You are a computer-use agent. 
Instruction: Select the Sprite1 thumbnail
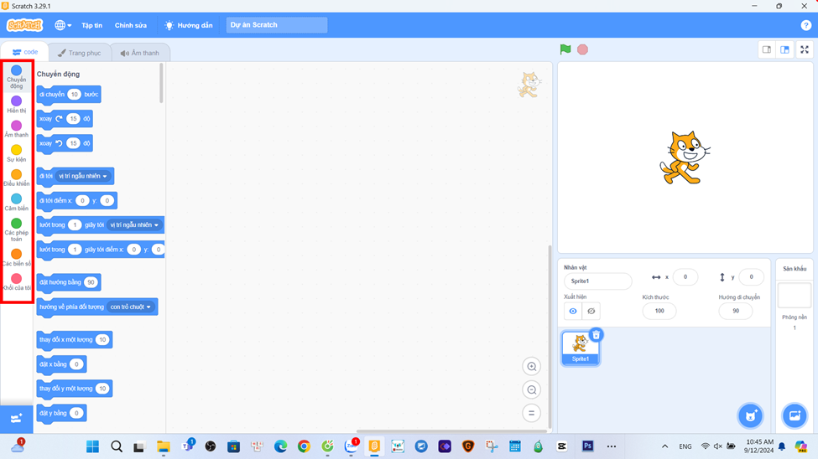[x=580, y=348]
